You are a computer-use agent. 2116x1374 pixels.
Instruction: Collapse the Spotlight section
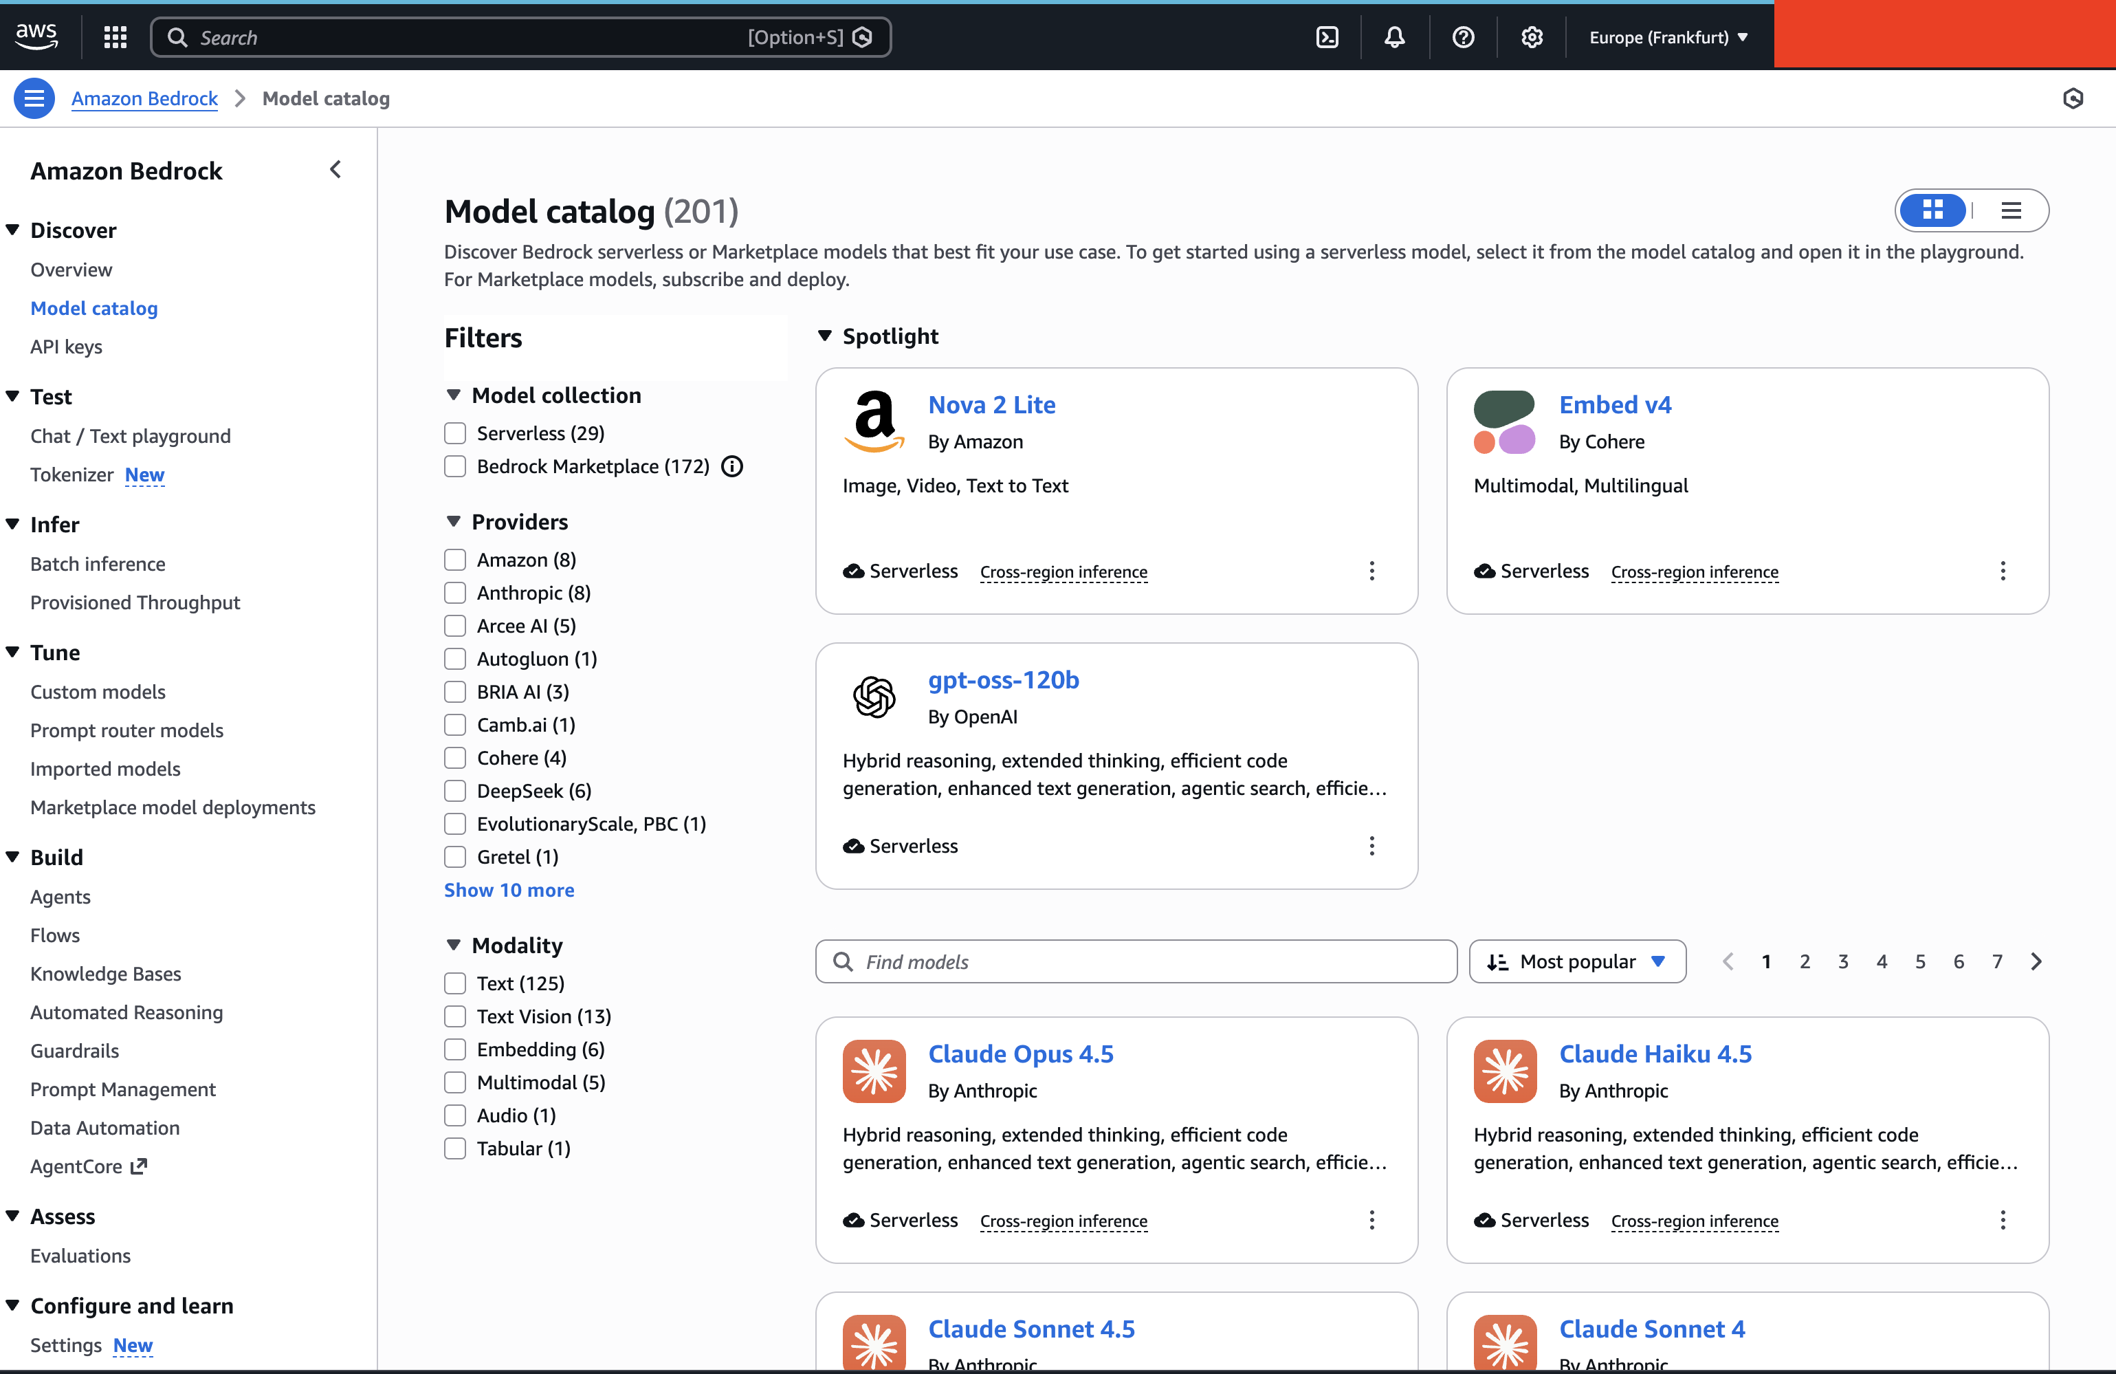pos(825,336)
